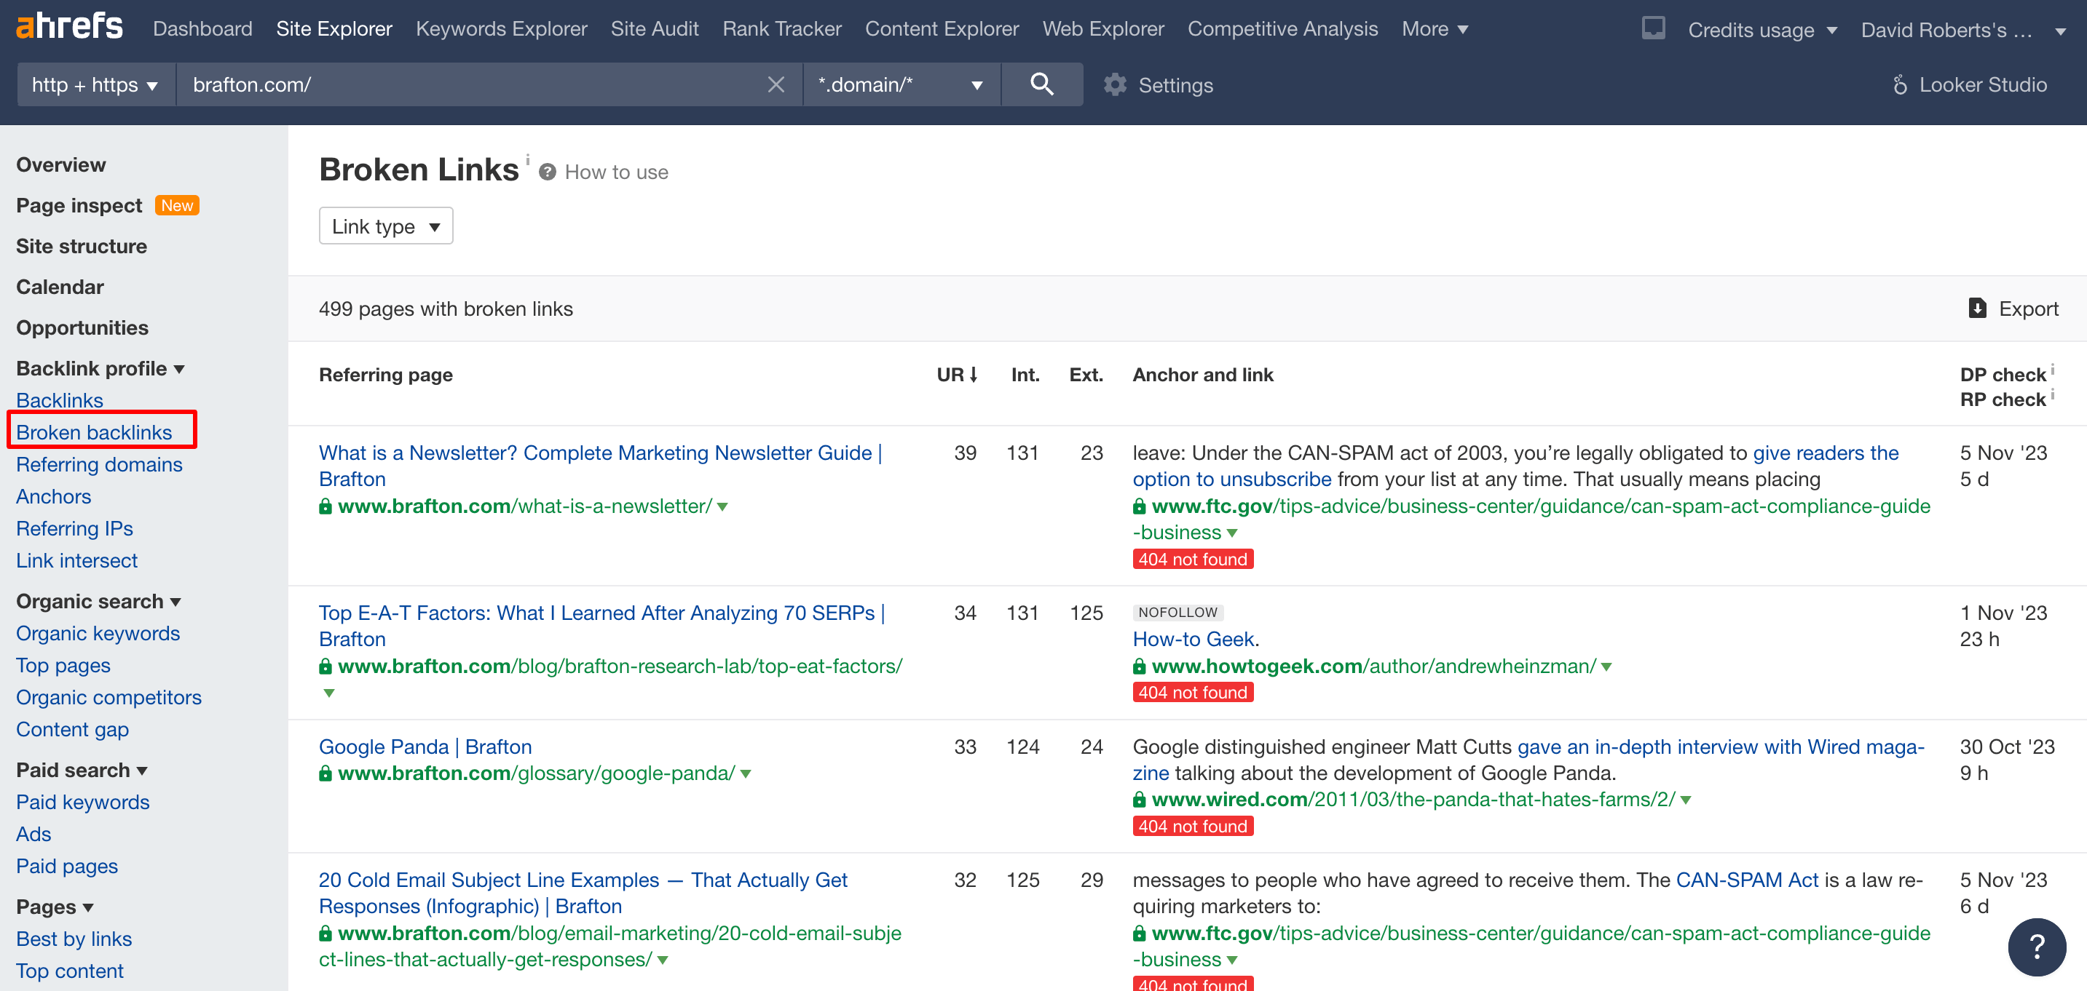2087x991 pixels.
Task: Open Organic keywords report
Action: [98, 633]
